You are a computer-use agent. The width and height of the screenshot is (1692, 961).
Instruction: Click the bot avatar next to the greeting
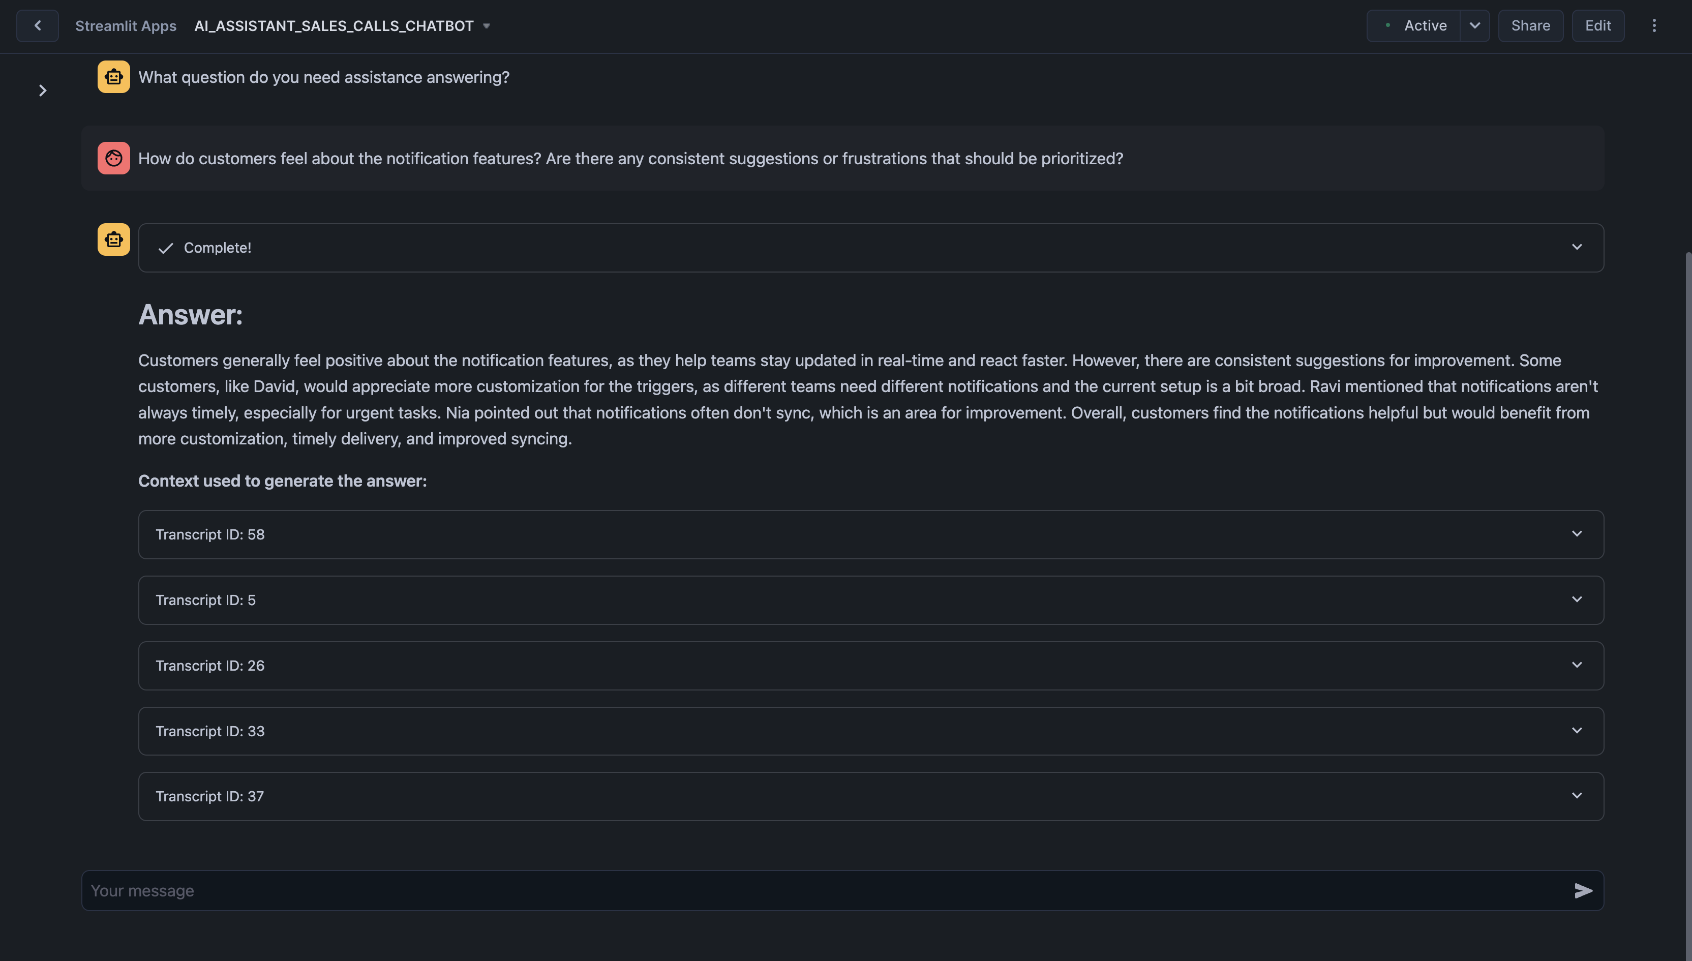click(113, 77)
